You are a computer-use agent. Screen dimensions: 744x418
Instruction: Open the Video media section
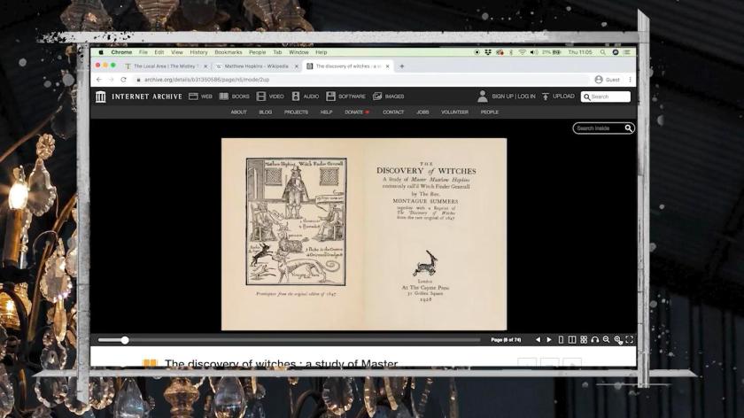[x=271, y=97]
